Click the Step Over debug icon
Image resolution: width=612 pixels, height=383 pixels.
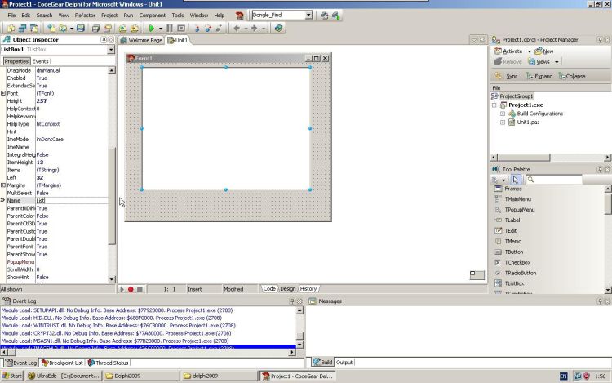coord(207,28)
